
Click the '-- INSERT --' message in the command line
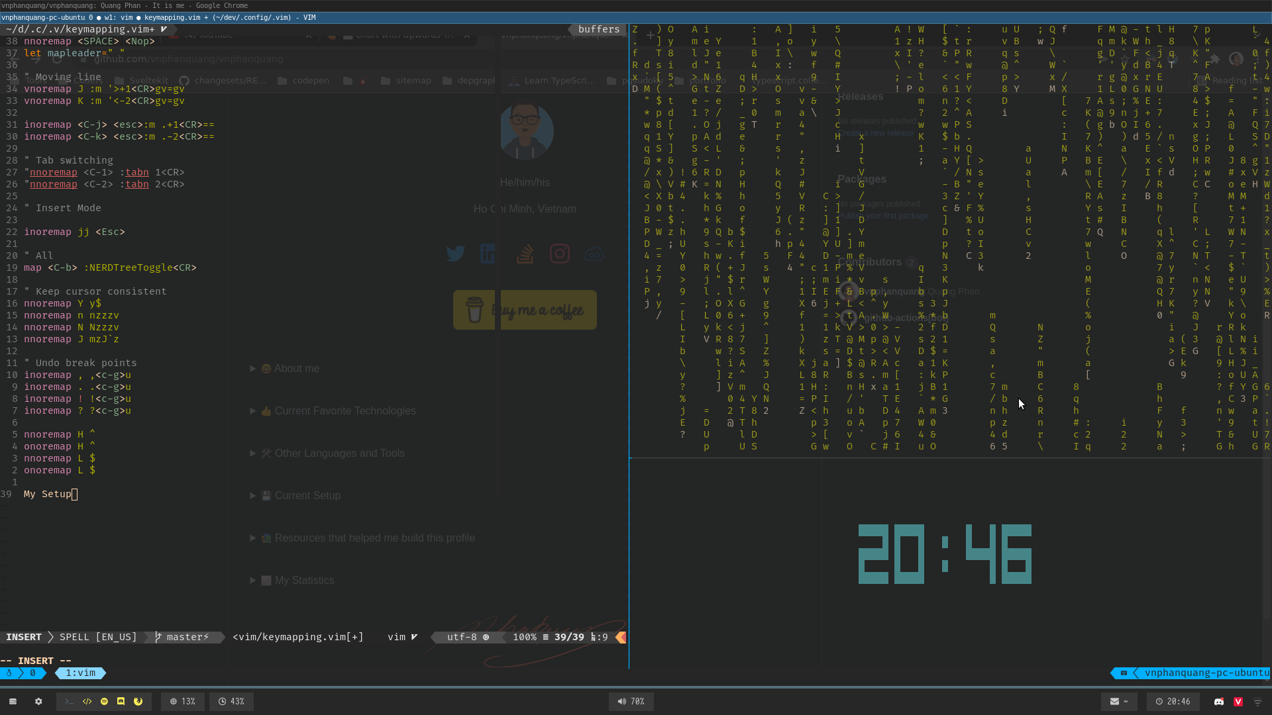pos(36,661)
